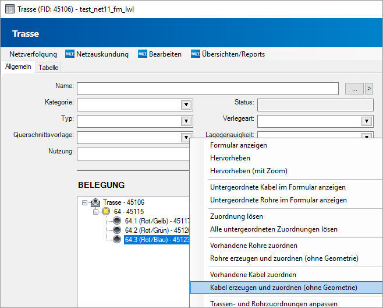Click the Status field

(x=315, y=105)
